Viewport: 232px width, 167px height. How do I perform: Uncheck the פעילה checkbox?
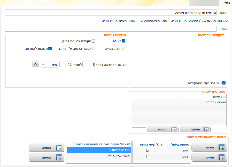124,41
